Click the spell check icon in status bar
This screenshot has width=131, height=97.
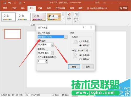coord(27,95)
